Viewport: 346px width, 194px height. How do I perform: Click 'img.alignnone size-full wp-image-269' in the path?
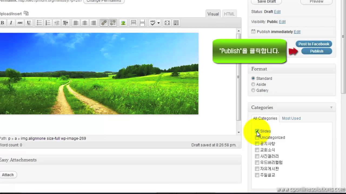point(53,138)
